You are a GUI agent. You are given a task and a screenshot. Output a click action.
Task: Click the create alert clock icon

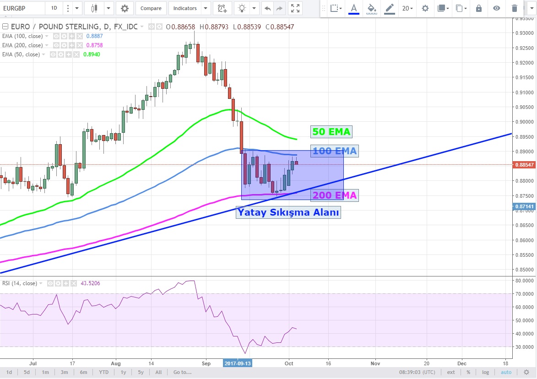222,8
